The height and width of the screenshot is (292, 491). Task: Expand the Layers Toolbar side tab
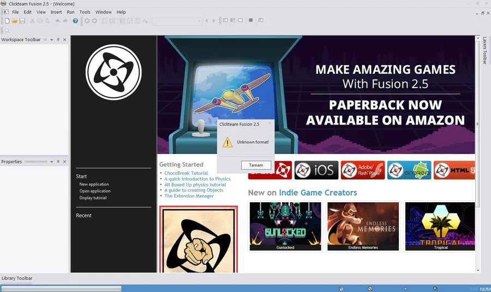click(485, 51)
